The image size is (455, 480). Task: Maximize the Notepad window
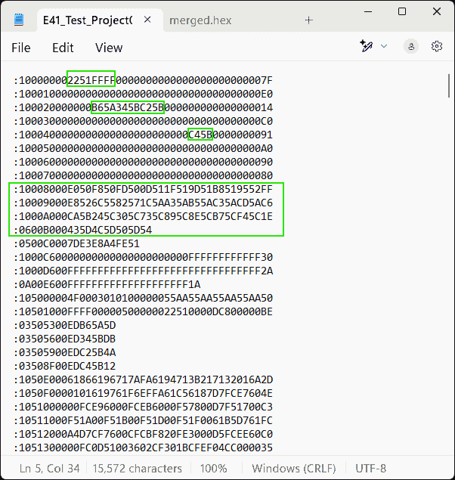[402, 12]
